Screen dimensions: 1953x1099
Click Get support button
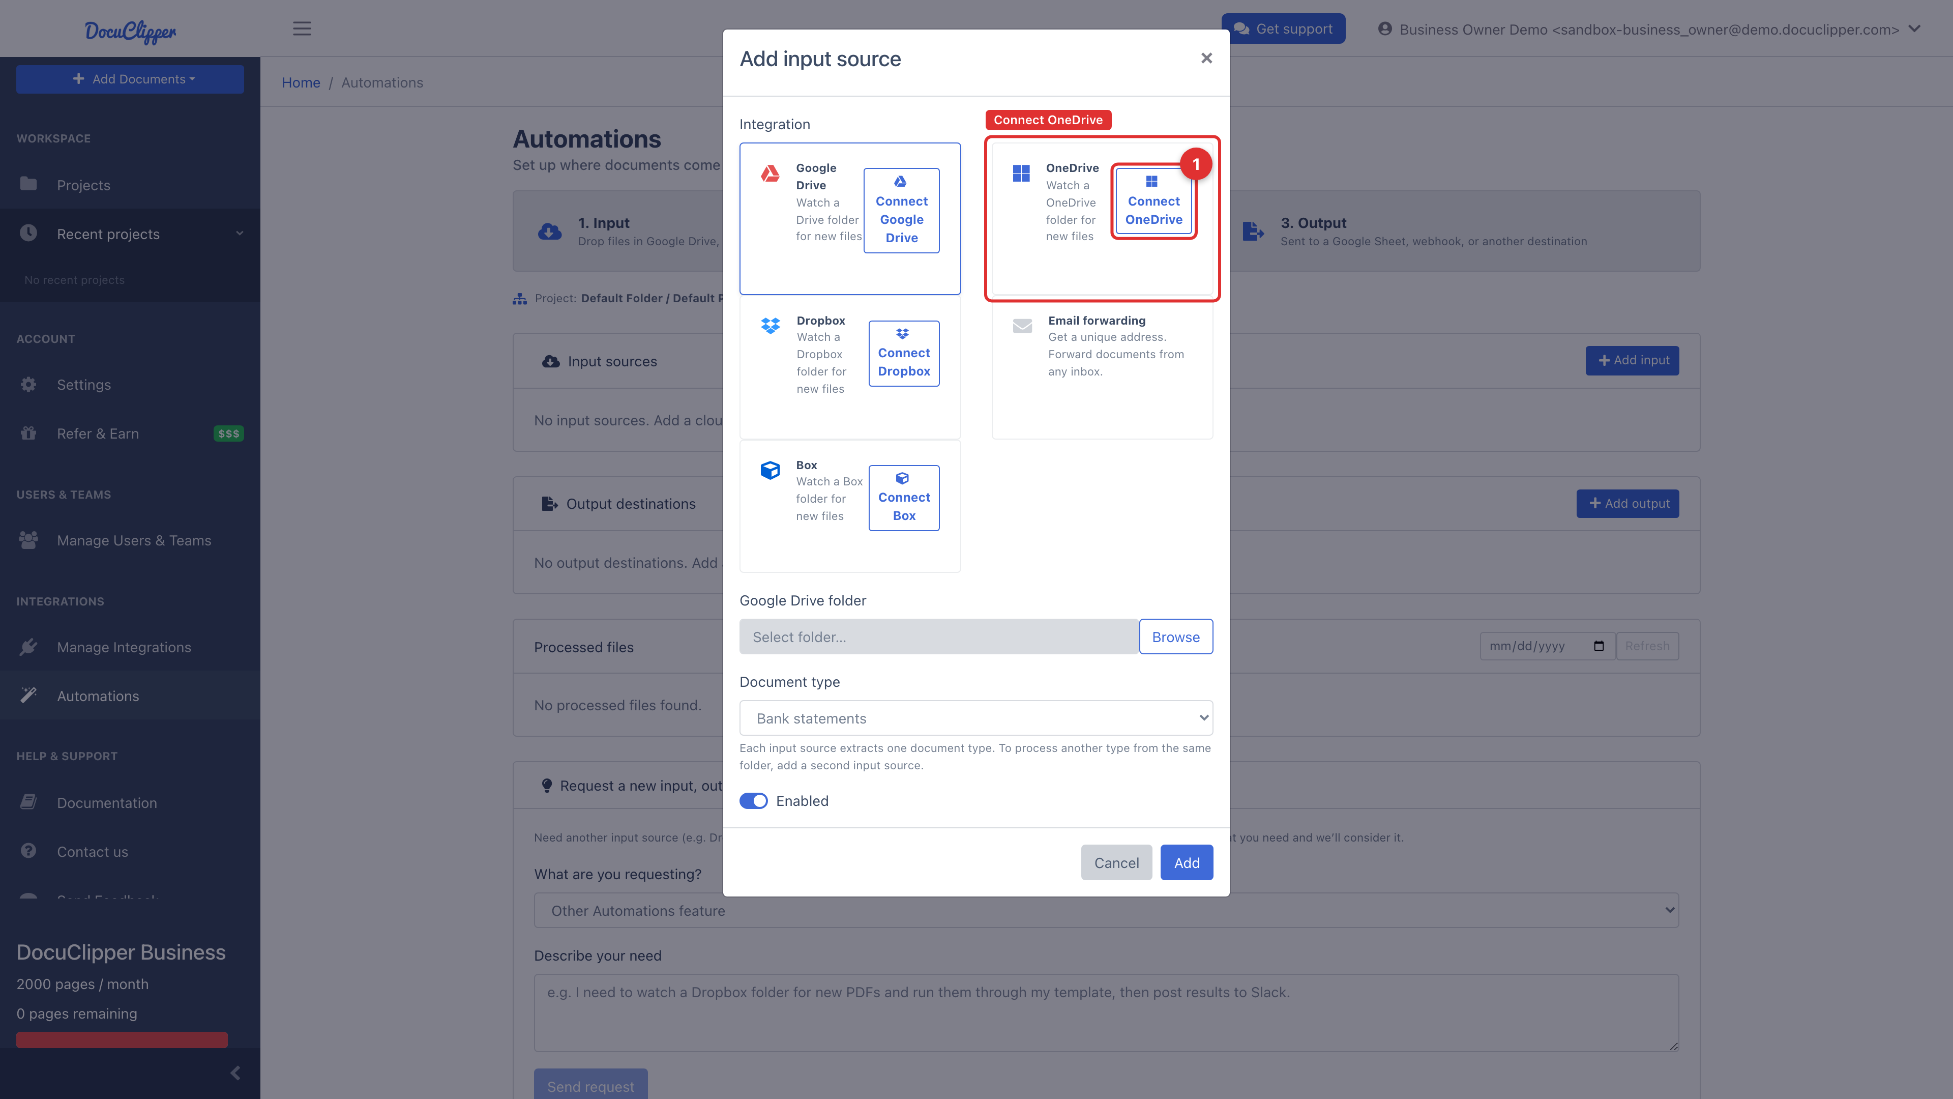1283,29
